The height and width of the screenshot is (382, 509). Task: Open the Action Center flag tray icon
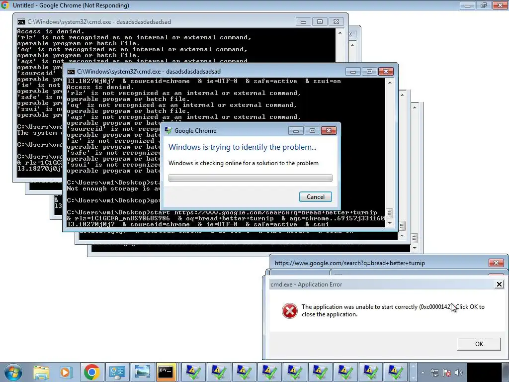tap(447, 373)
